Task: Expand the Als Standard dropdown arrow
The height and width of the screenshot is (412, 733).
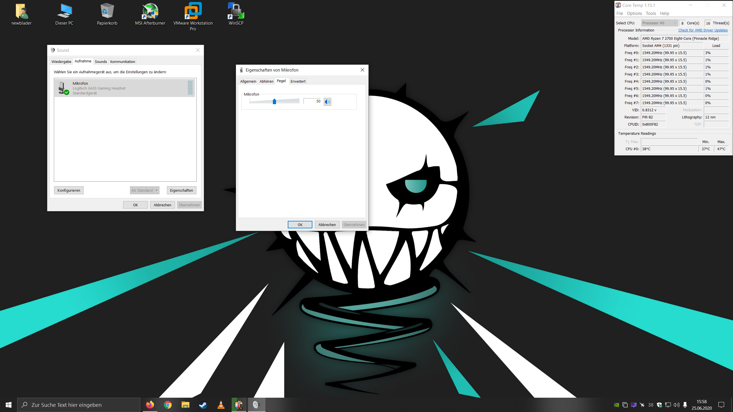Action: 157,190
